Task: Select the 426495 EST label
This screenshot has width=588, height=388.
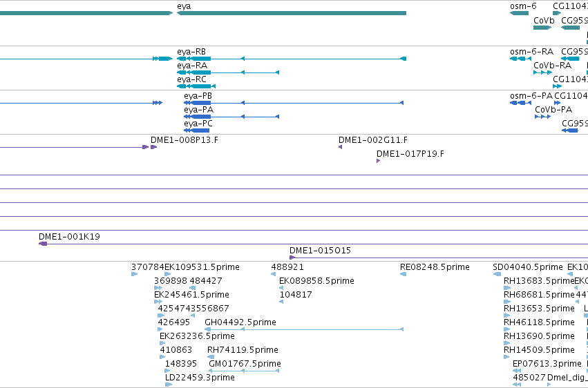Action: pos(173,322)
